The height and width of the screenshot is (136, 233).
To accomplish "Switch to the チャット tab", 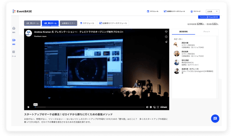I will [207, 32].
